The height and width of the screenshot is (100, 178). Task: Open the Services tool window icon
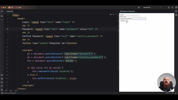click(2, 79)
